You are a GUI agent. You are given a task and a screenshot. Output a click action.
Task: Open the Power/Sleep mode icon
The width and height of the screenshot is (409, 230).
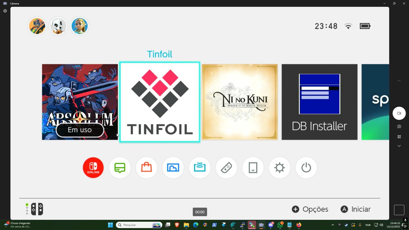[306, 167]
